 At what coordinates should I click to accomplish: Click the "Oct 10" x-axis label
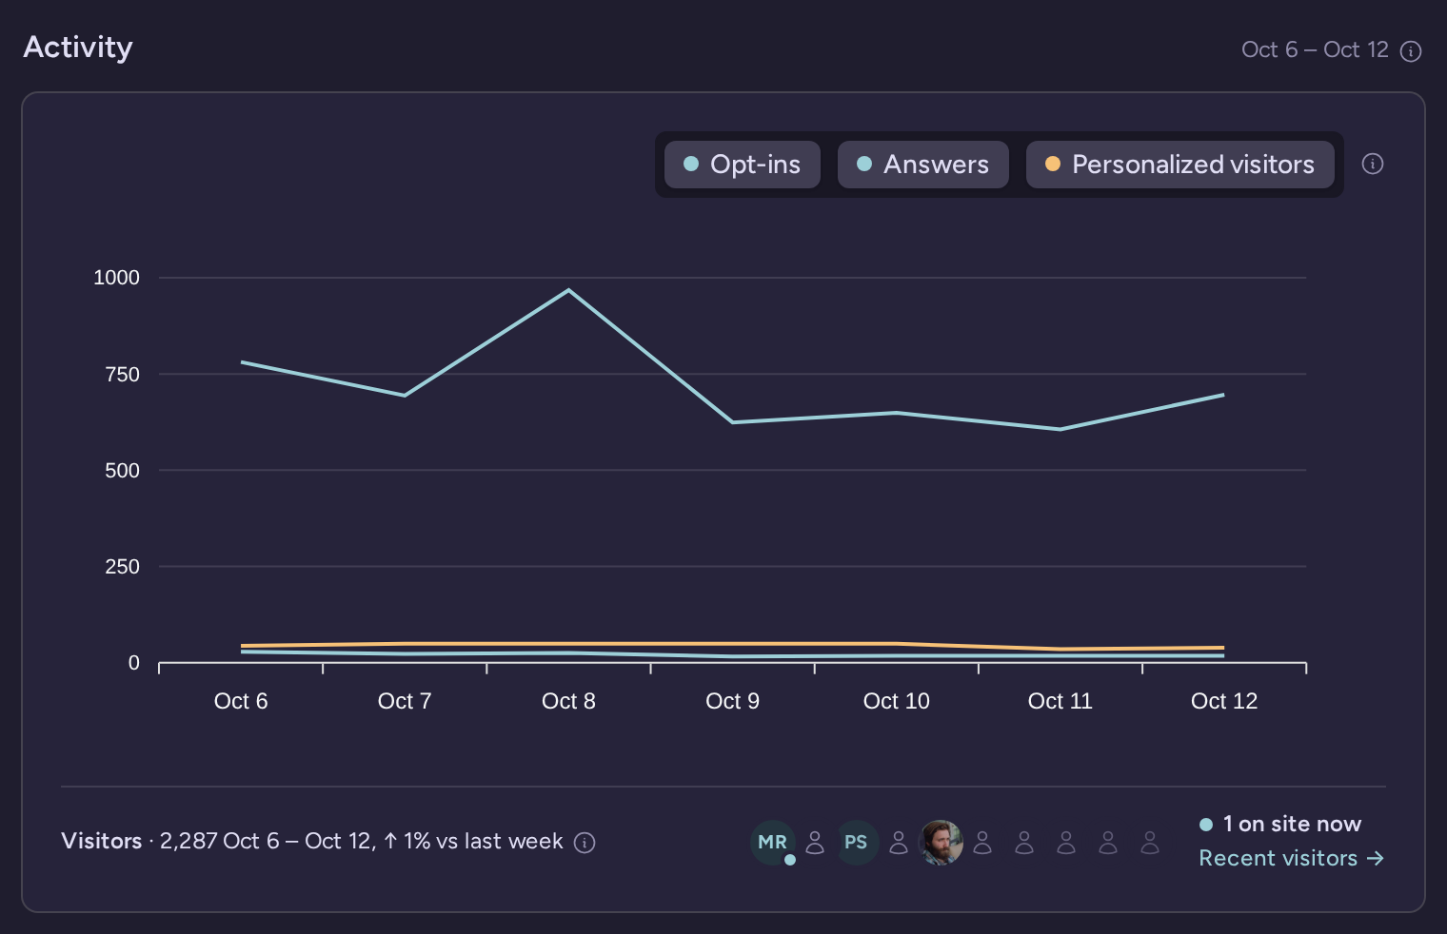coord(896,701)
